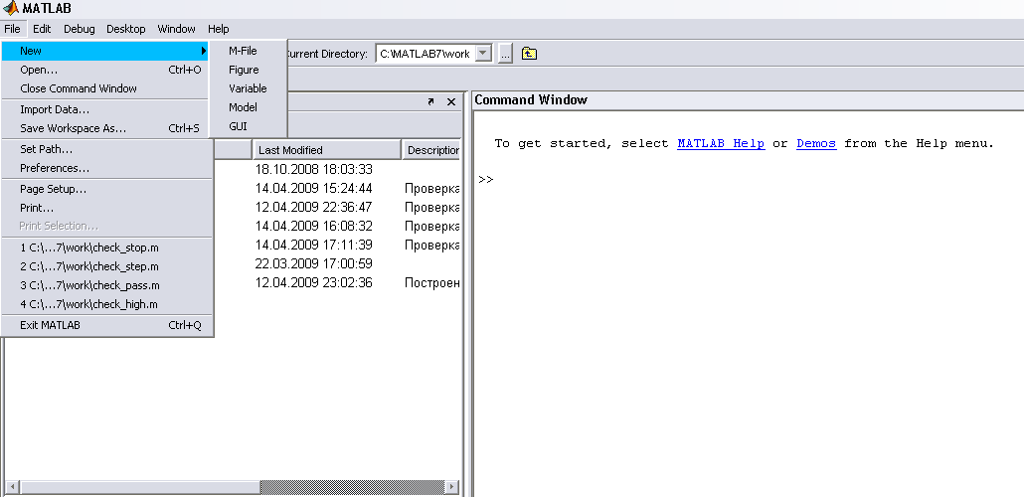Choose Page Setup... menu item
The height and width of the screenshot is (497, 1024).
coord(107,190)
